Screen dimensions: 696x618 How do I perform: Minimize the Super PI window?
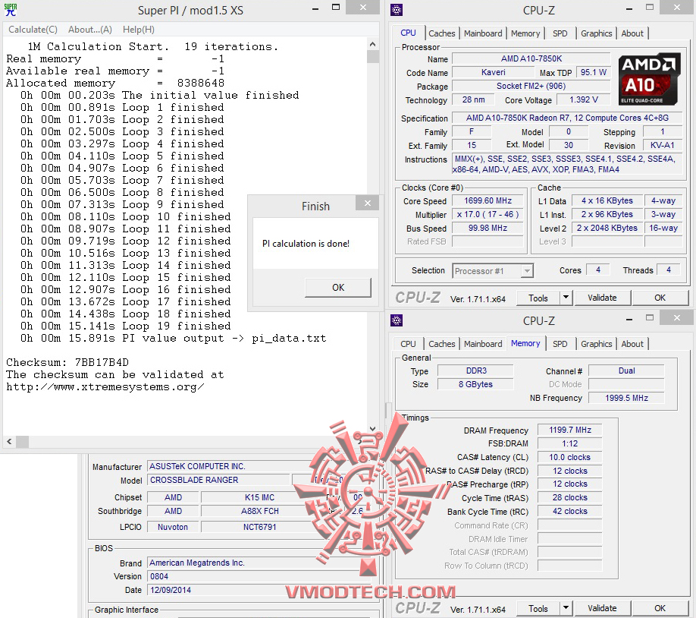pos(315,8)
